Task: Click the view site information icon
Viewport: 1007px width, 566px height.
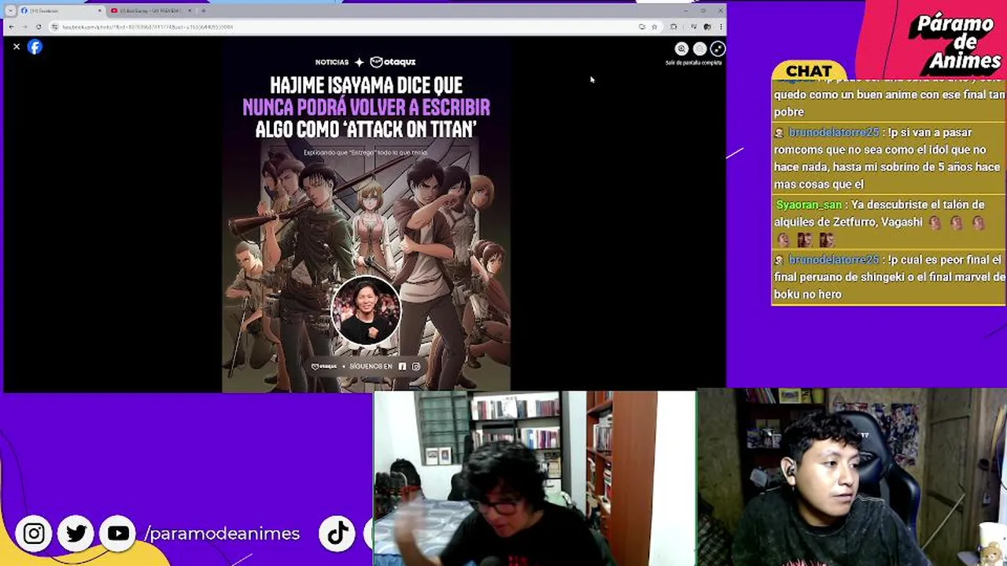Action: (x=54, y=27)
